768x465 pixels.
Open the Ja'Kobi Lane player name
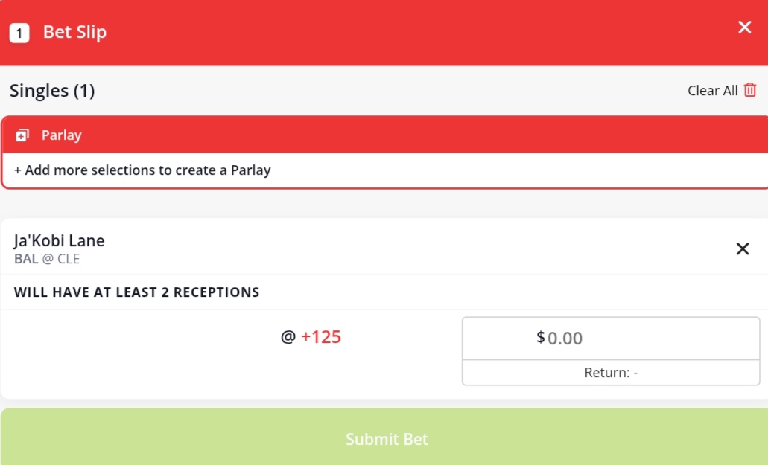tap(59, 240)
